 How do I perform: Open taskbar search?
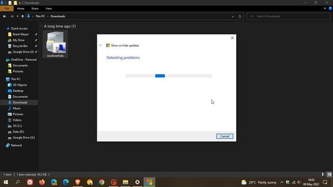(x=18, y=182)
